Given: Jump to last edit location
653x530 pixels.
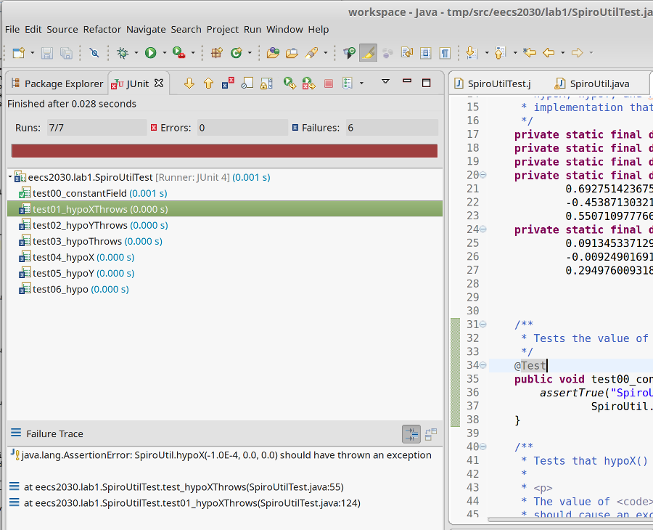Looking at the screenshot, I should click(x=530, y=53).
